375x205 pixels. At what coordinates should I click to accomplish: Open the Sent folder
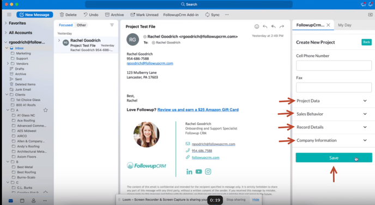pos(19,79)
